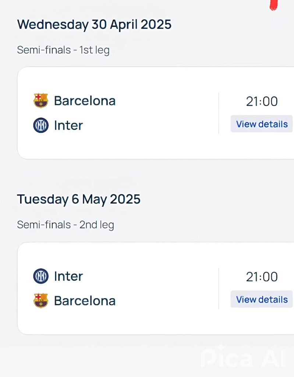Click the "Semi-finals - 1st leg" label
Screen dimensions: 294x377
63,50
